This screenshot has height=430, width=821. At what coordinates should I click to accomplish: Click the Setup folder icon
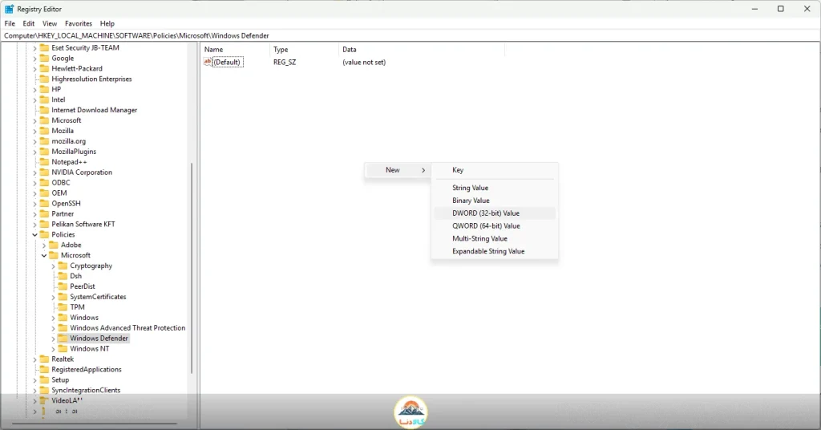[x=45, y=379]
